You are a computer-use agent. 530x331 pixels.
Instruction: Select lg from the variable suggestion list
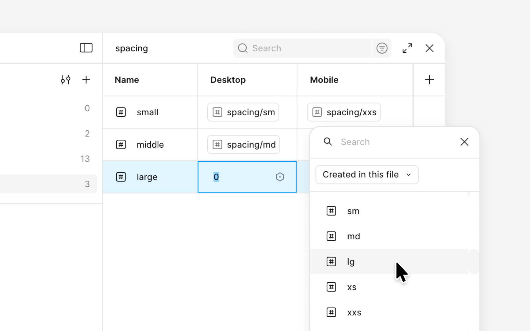(x=351, y=261)
